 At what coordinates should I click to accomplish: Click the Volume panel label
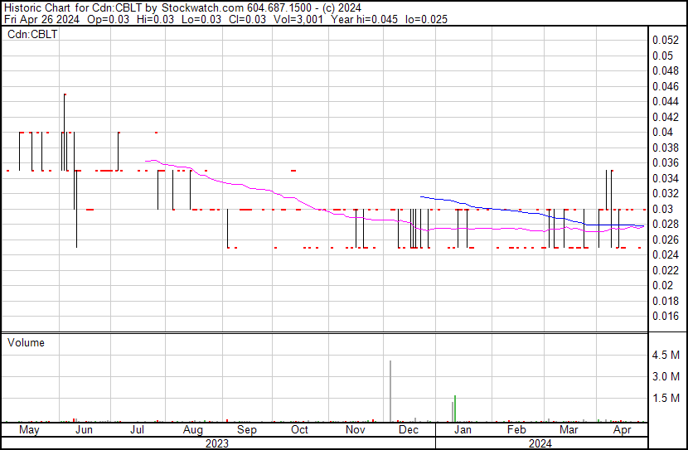point(27,342)
